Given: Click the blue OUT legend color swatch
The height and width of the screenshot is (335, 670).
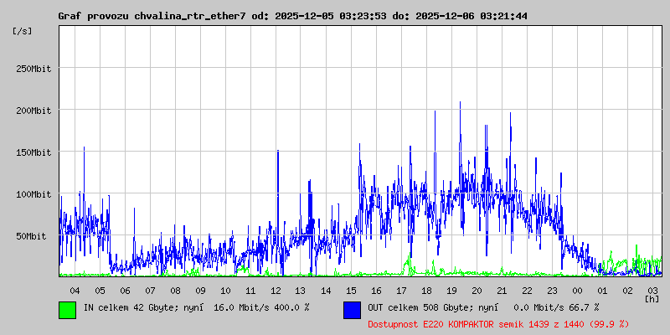Looking at the screenshot, I should (x=352, y=310).
